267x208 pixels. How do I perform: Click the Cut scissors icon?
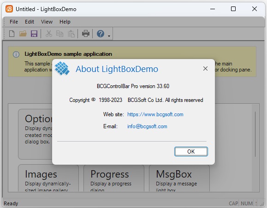click(49, 34)
